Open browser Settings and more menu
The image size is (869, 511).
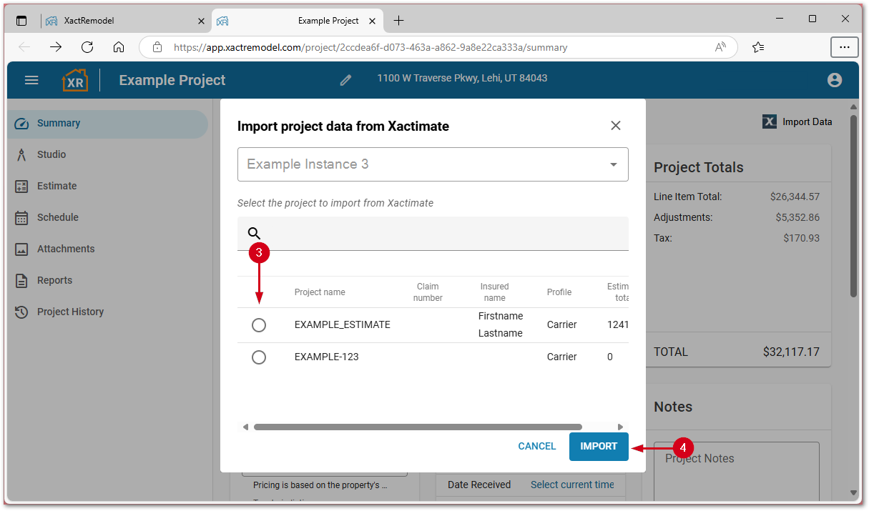[845, 47]
